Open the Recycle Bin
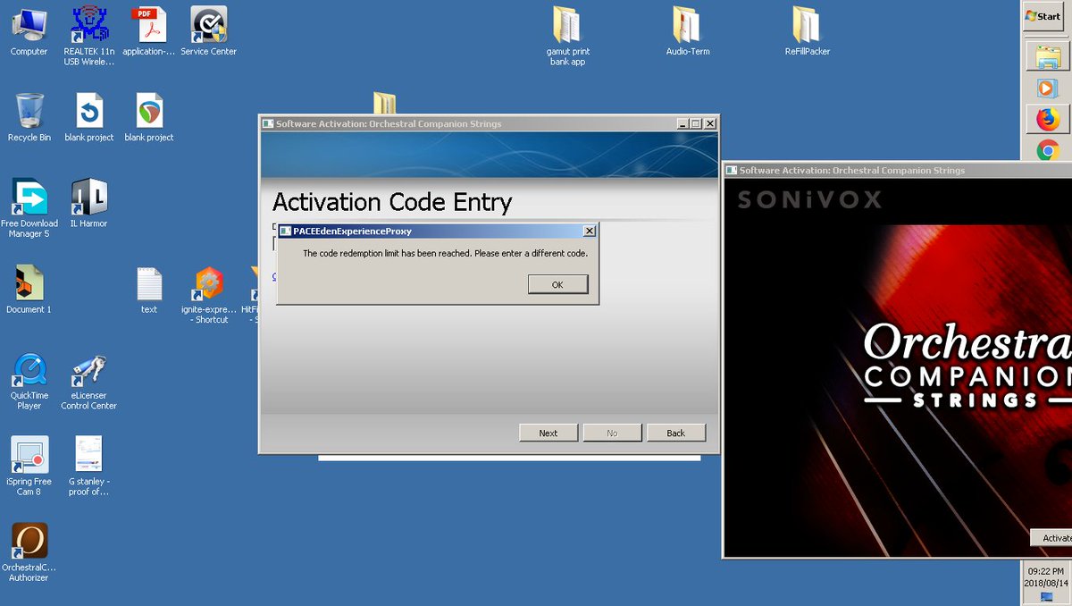1072x606 pixels. pyautogui.click(x=29, y=117)
